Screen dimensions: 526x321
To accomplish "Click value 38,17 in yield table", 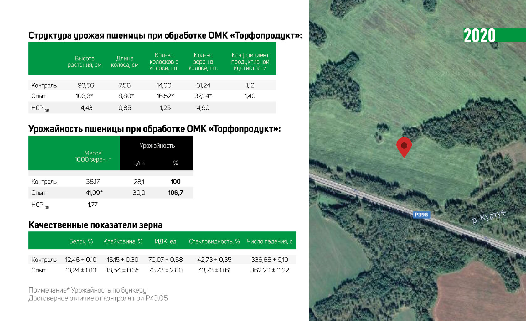I will point(93,181).
